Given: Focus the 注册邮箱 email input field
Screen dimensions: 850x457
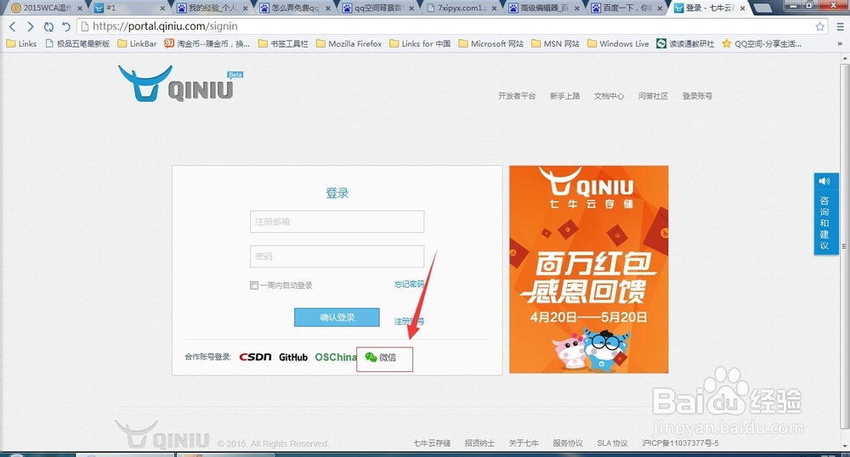Looking at the screenshot, I should (x=337, y=222).
